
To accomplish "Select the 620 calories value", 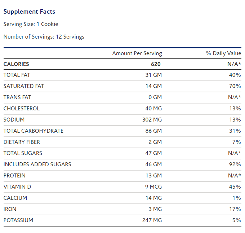I will click(156, 64).
